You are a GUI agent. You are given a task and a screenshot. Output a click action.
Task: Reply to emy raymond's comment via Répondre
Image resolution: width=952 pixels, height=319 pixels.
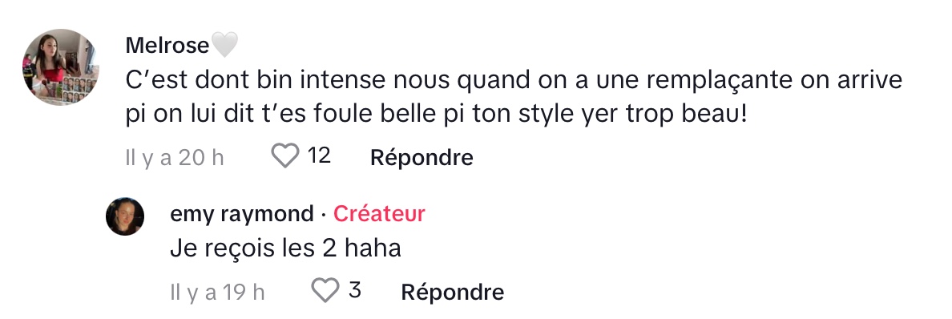[452, 293]
